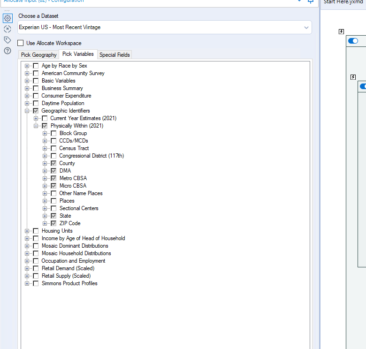Select the Consumer Expenditure tree row

click(x=66, y=96)
